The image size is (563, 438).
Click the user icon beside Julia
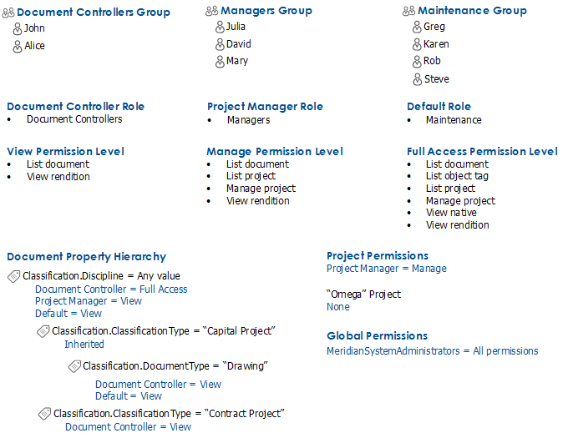pos(220,28)
